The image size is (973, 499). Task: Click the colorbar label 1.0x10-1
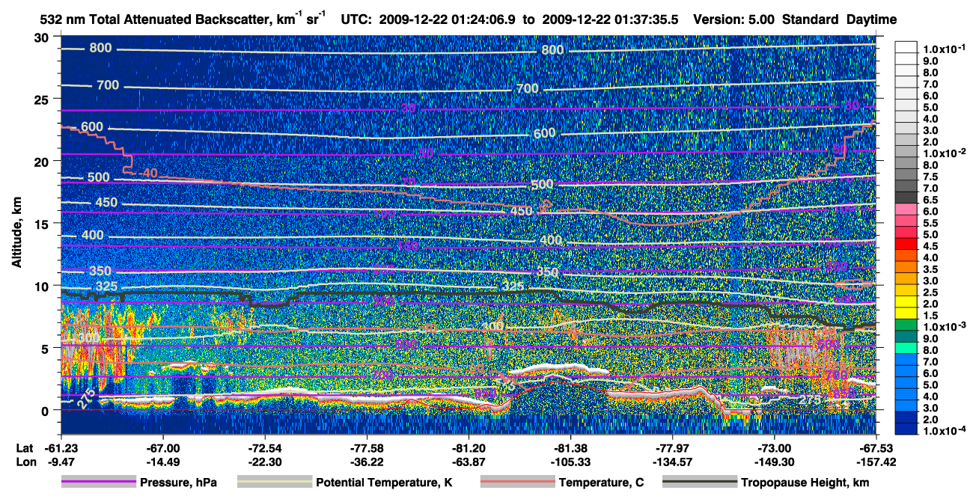pos(946,49)
